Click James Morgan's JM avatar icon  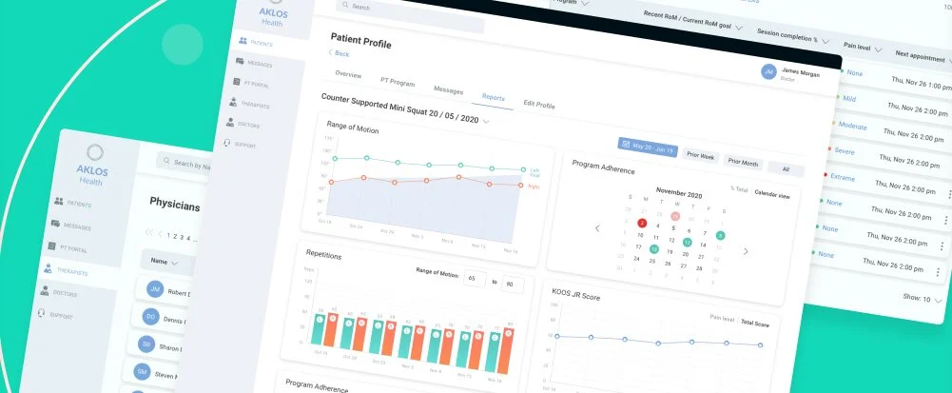[x=768, y=70]
